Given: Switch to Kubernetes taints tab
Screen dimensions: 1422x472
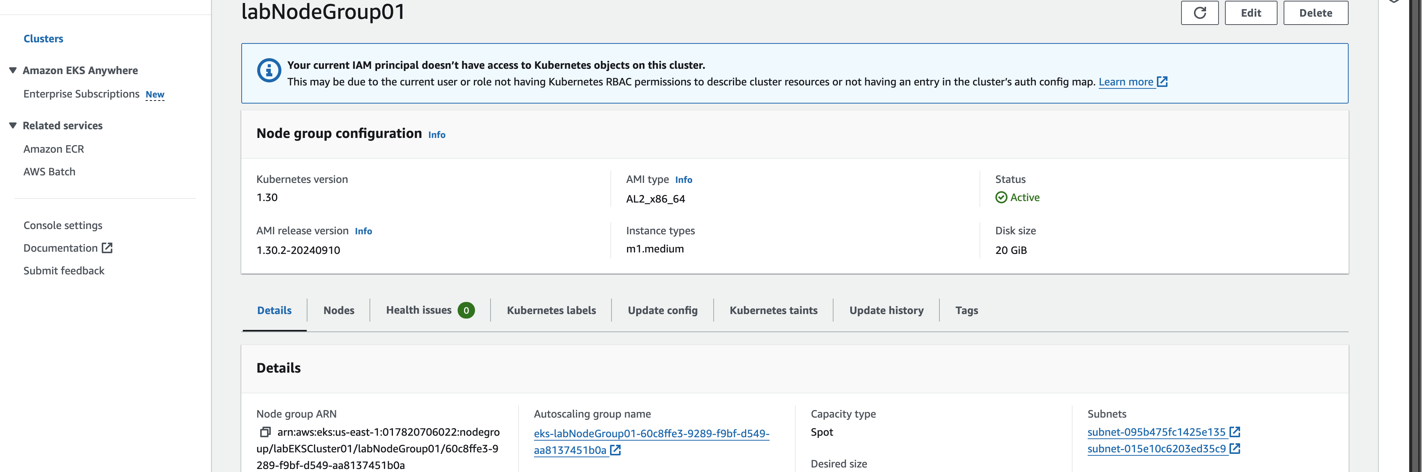Looking at the screenshot, I should click(773, 310).
